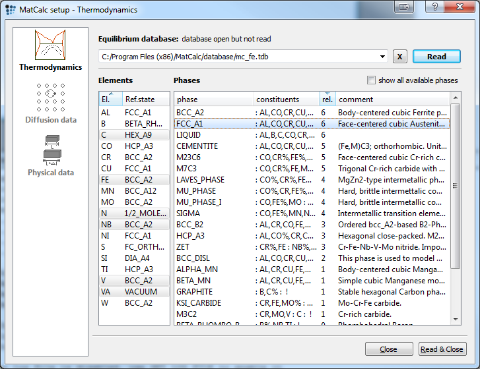Click the Read database button
Image resolution: width=480 pixels, height=369 pixels.
pos(436,57)
